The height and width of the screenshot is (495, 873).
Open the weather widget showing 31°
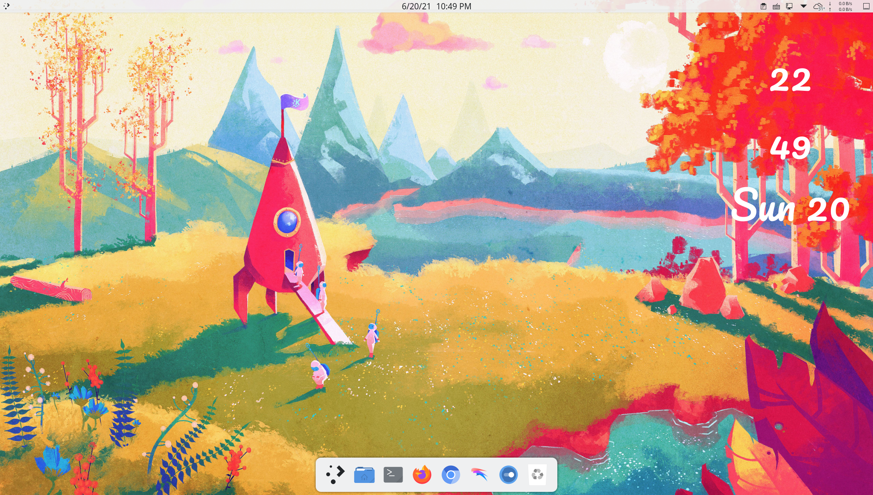tap(818, 7)
